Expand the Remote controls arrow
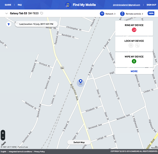This screenshot has height=154, width=158. click(x=142, y=14)
